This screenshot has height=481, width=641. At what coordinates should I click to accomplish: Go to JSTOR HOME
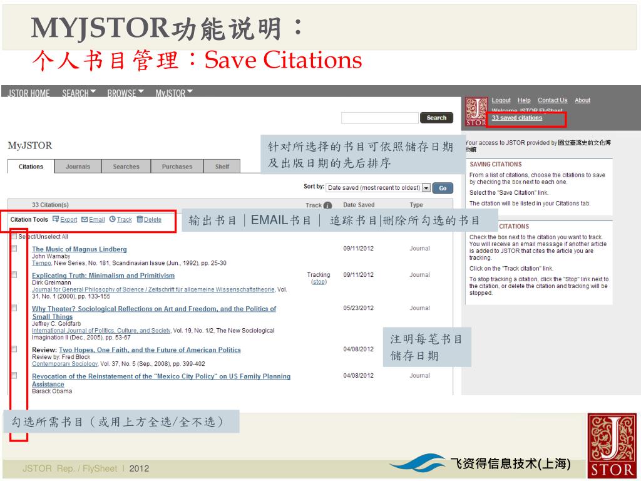point(29,93)
